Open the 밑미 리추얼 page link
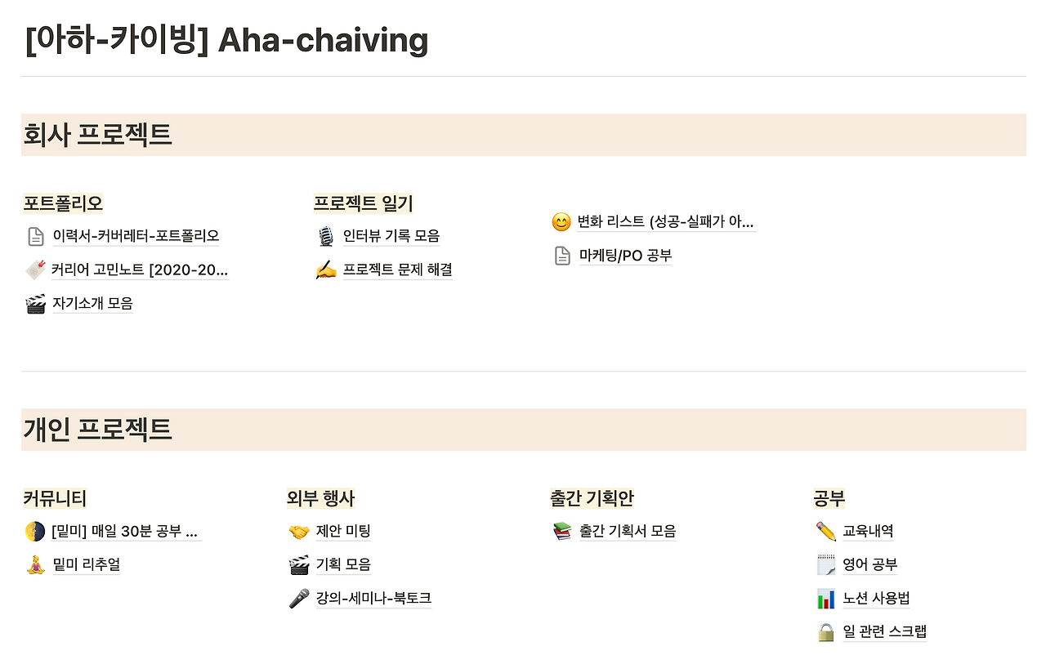The height and width of the screenshot is (664, 1046). coord(86,565)
